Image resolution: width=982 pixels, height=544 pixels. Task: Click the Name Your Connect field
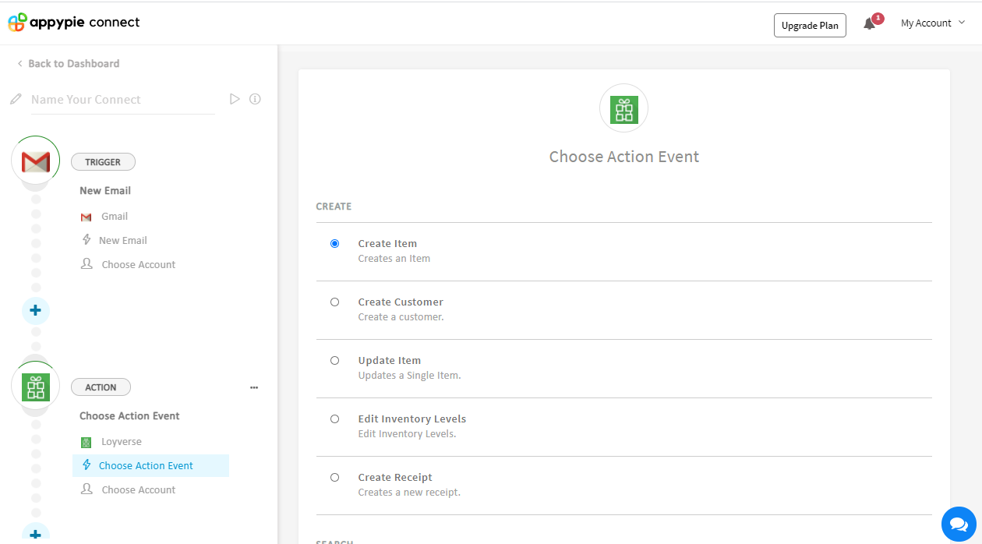coord(122,100)
